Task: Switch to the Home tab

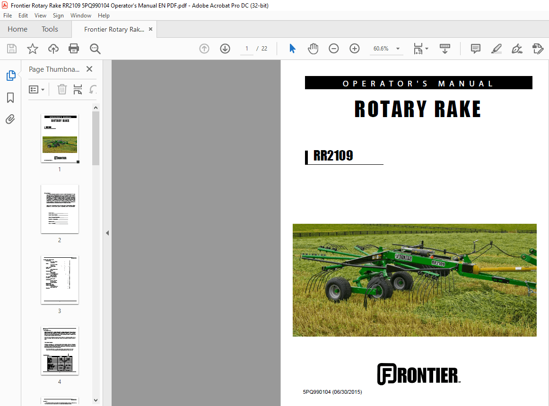Action: (x=17, y=29)
